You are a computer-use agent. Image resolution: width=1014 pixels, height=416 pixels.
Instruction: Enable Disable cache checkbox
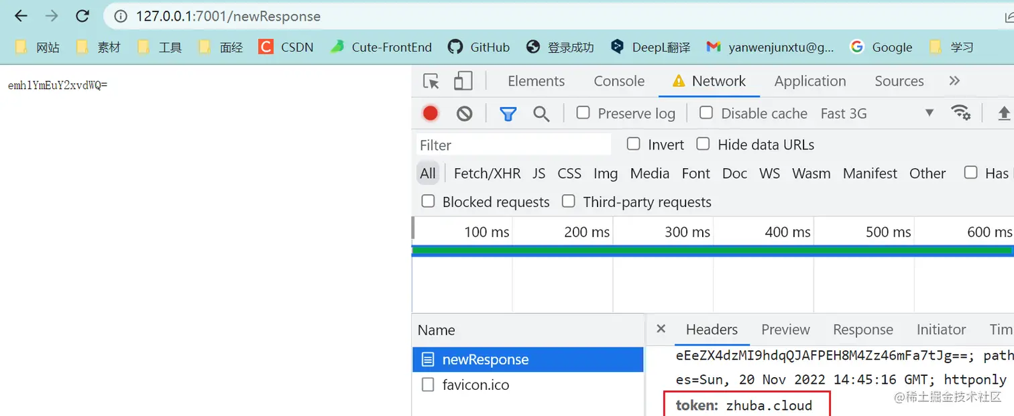point(706,113)
